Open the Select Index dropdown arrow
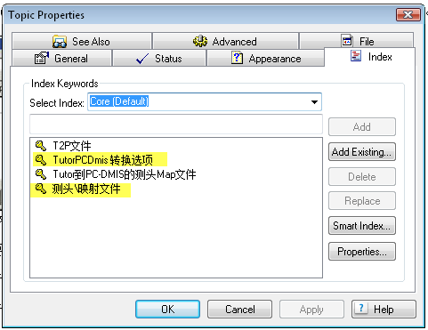This screenshot has height=330, width=428. pos(314,102)
